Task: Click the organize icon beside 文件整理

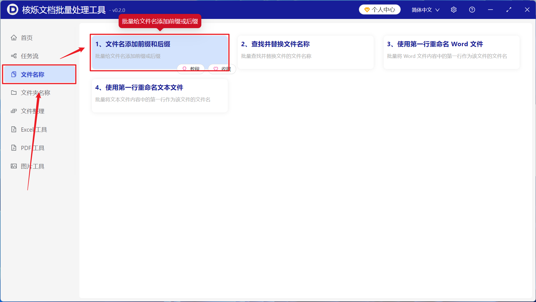Action: coord(14,111)
